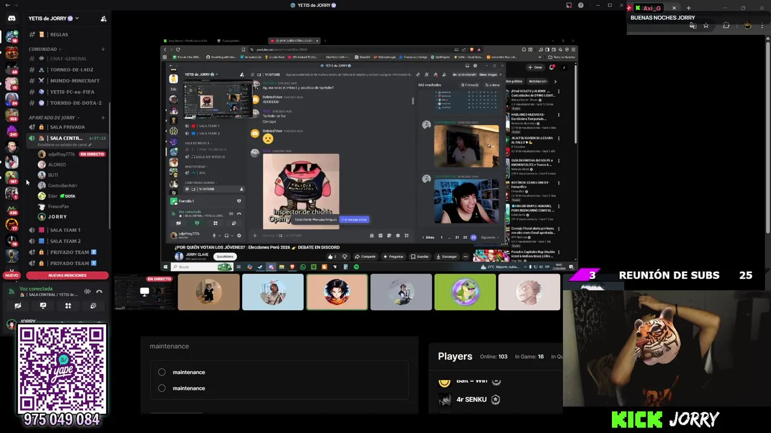This screenshot has width=771, height=433.
Task: Click the share screen icon in voice panel
Action: (43, 306)
